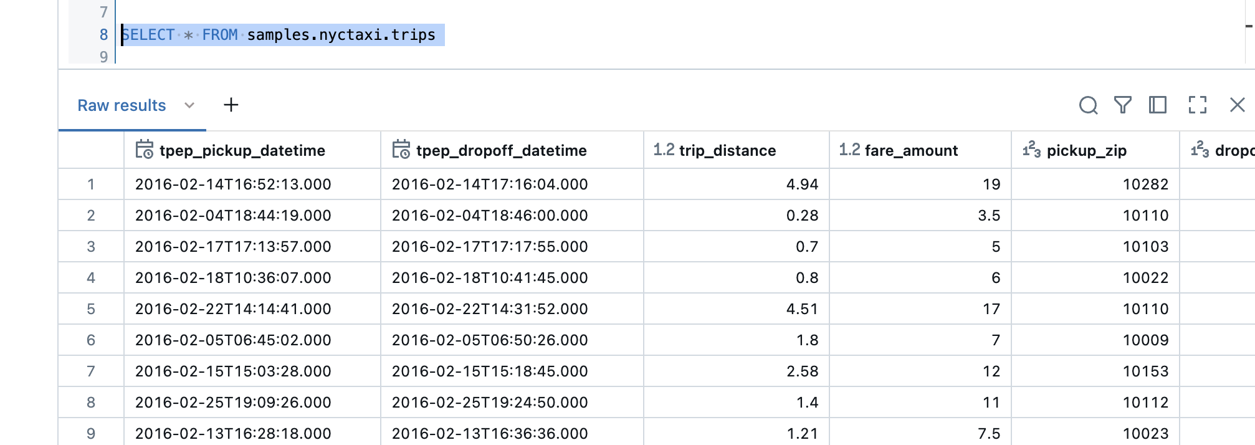Switch to the Raw results tab
The width and height of the screenshot is (1255, 445).
point(122,105)
